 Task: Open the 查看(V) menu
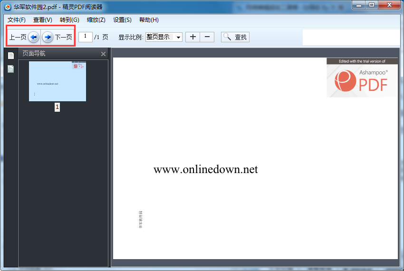tap(42, 20)
